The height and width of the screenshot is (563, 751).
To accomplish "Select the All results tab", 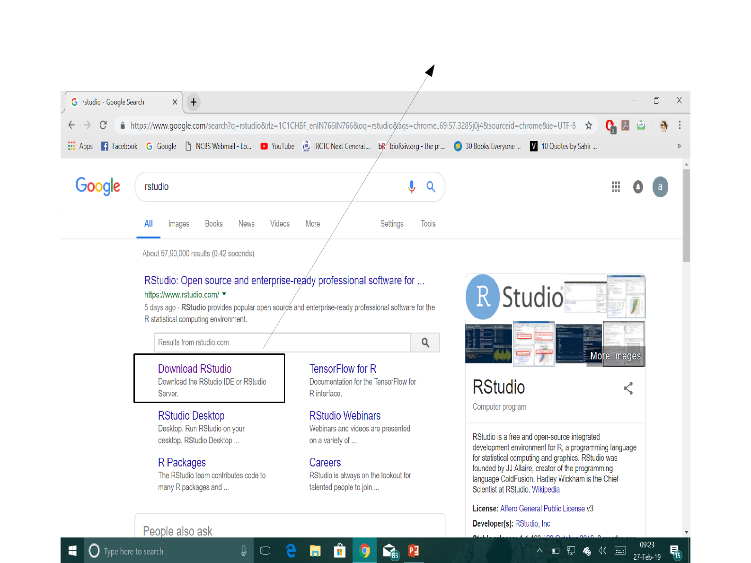I will [149, 224].
